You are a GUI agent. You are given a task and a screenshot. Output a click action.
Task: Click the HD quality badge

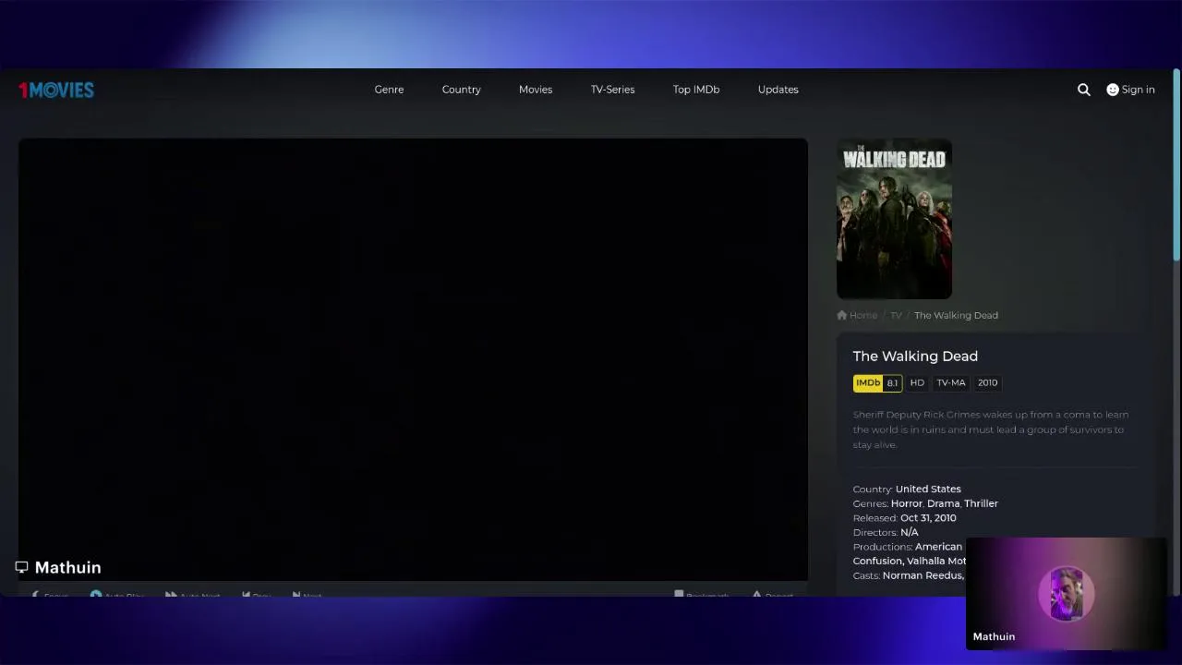tap(917, 382)
